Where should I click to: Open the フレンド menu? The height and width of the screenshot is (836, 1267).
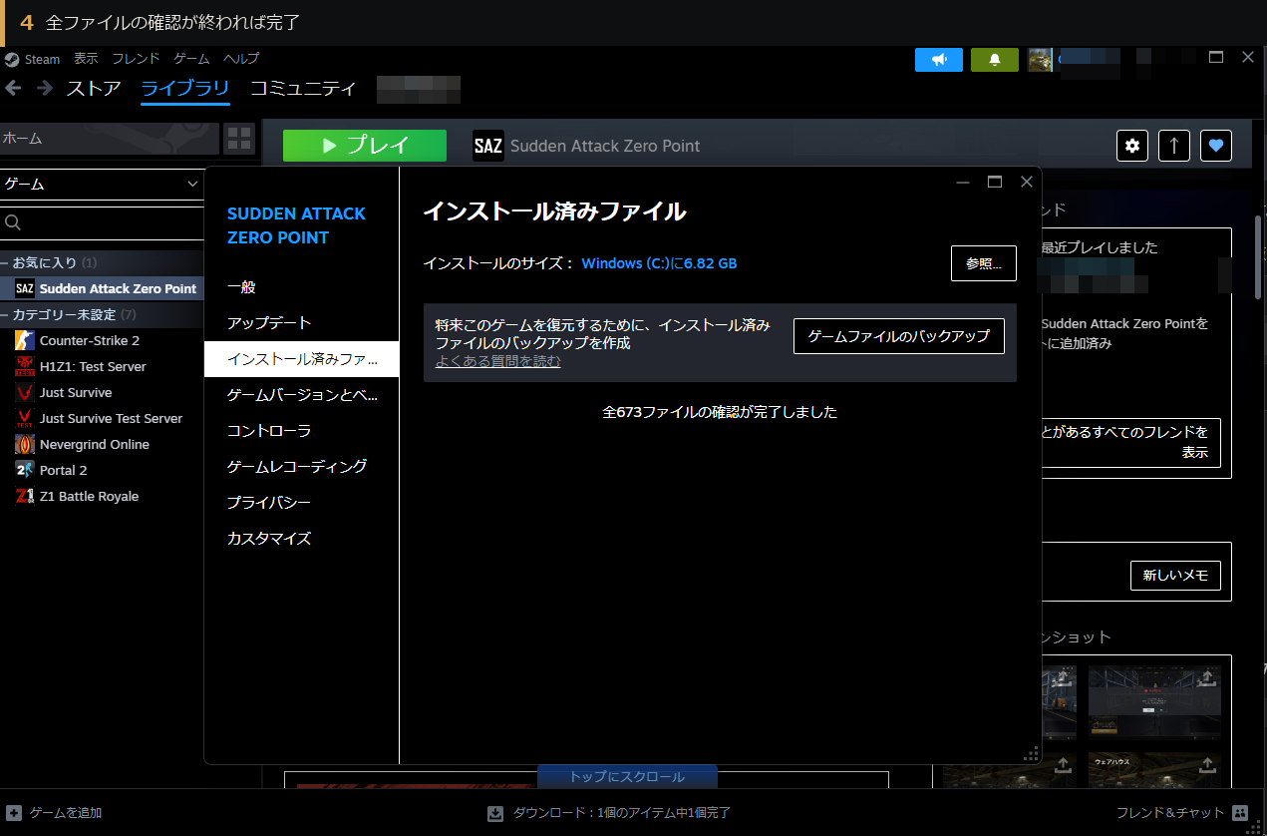coord(136,59)
